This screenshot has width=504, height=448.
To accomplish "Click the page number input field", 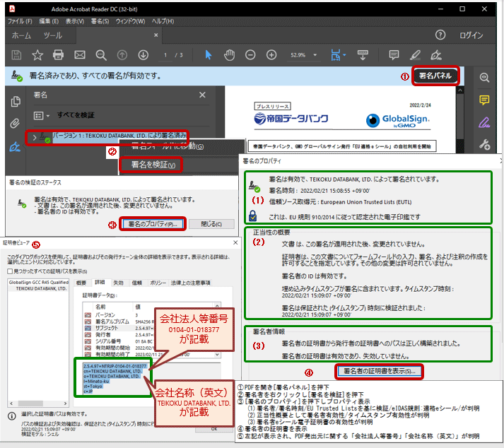I will tap(165, 55).
